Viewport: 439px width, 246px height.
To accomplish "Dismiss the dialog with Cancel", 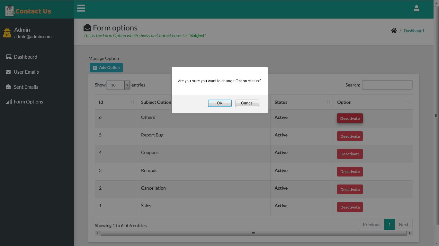I will (247, 103).
